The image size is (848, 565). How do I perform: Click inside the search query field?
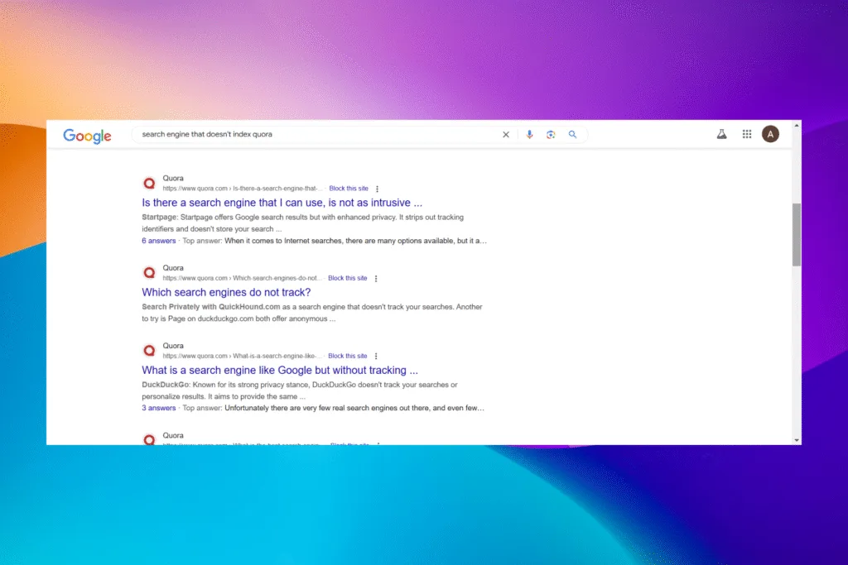[319, 135]
